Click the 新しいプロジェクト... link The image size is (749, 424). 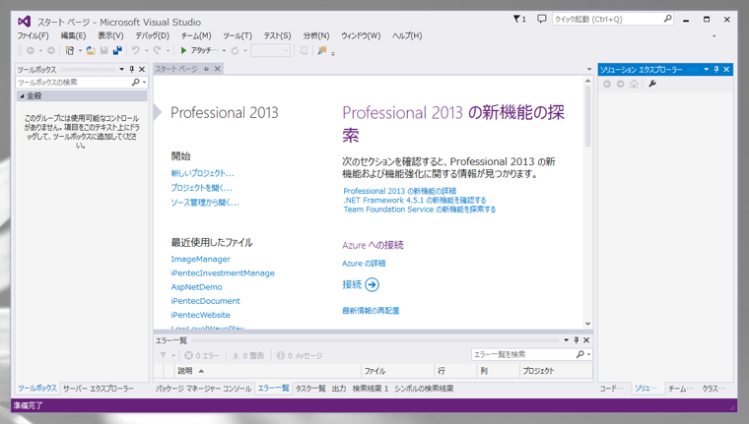click(x=203, y=173)
